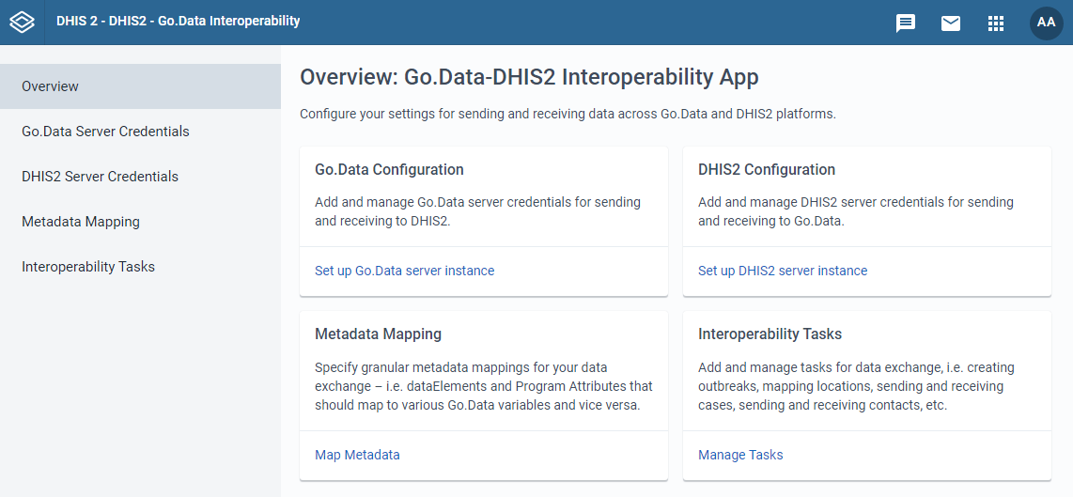Screen dimensions: 1073x497
Task: Click the Overview page main heading
Action: coord(529,77)
